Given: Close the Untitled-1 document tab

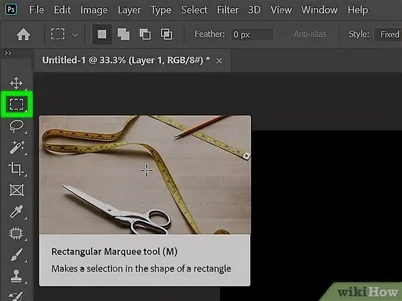Looking at the screenshot, I should click(219, 61).
